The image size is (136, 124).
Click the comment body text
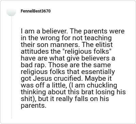click(73, 68)
